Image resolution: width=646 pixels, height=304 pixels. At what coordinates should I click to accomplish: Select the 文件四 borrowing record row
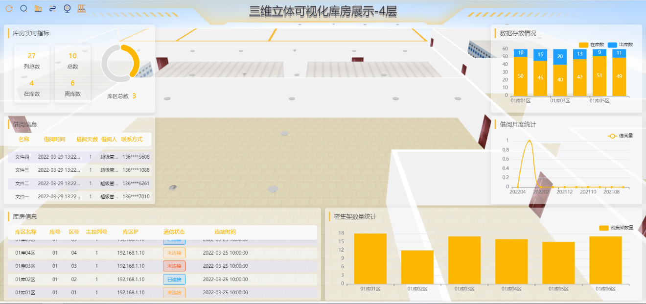79,157
